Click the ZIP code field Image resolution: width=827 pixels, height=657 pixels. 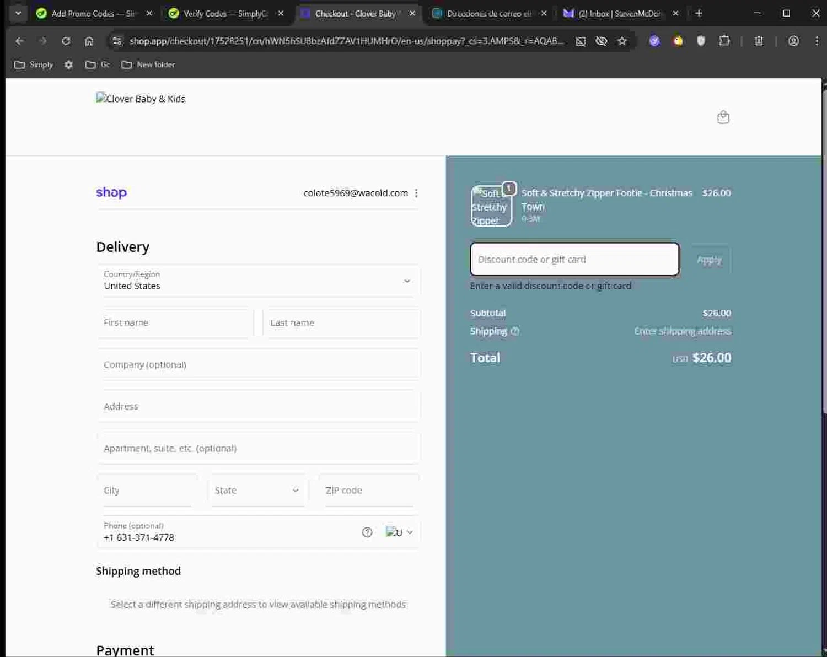click(369, 490)
